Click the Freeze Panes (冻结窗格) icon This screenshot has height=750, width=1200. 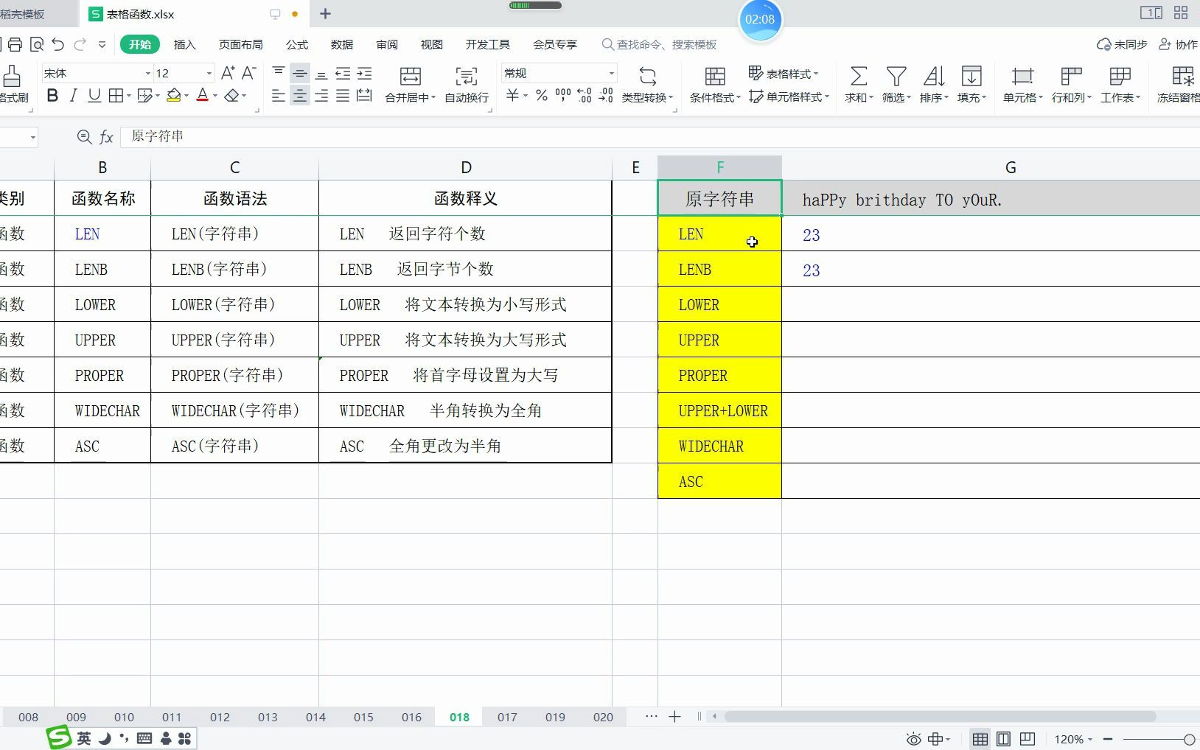[x=1182, y=76]
